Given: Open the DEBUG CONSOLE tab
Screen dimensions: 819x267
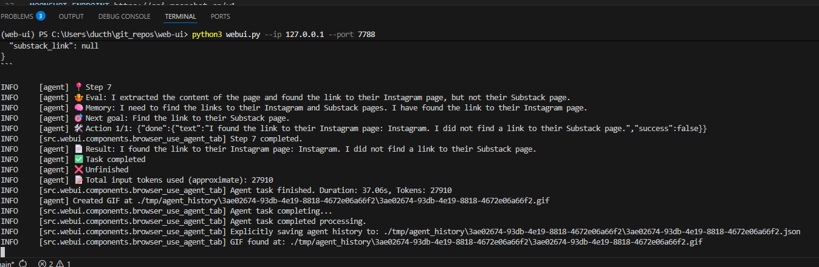Looking at the screenshot, I should 124,16.
